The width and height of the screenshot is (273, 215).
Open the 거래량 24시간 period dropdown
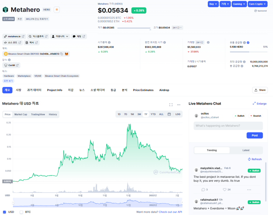(x=200, y=42)
